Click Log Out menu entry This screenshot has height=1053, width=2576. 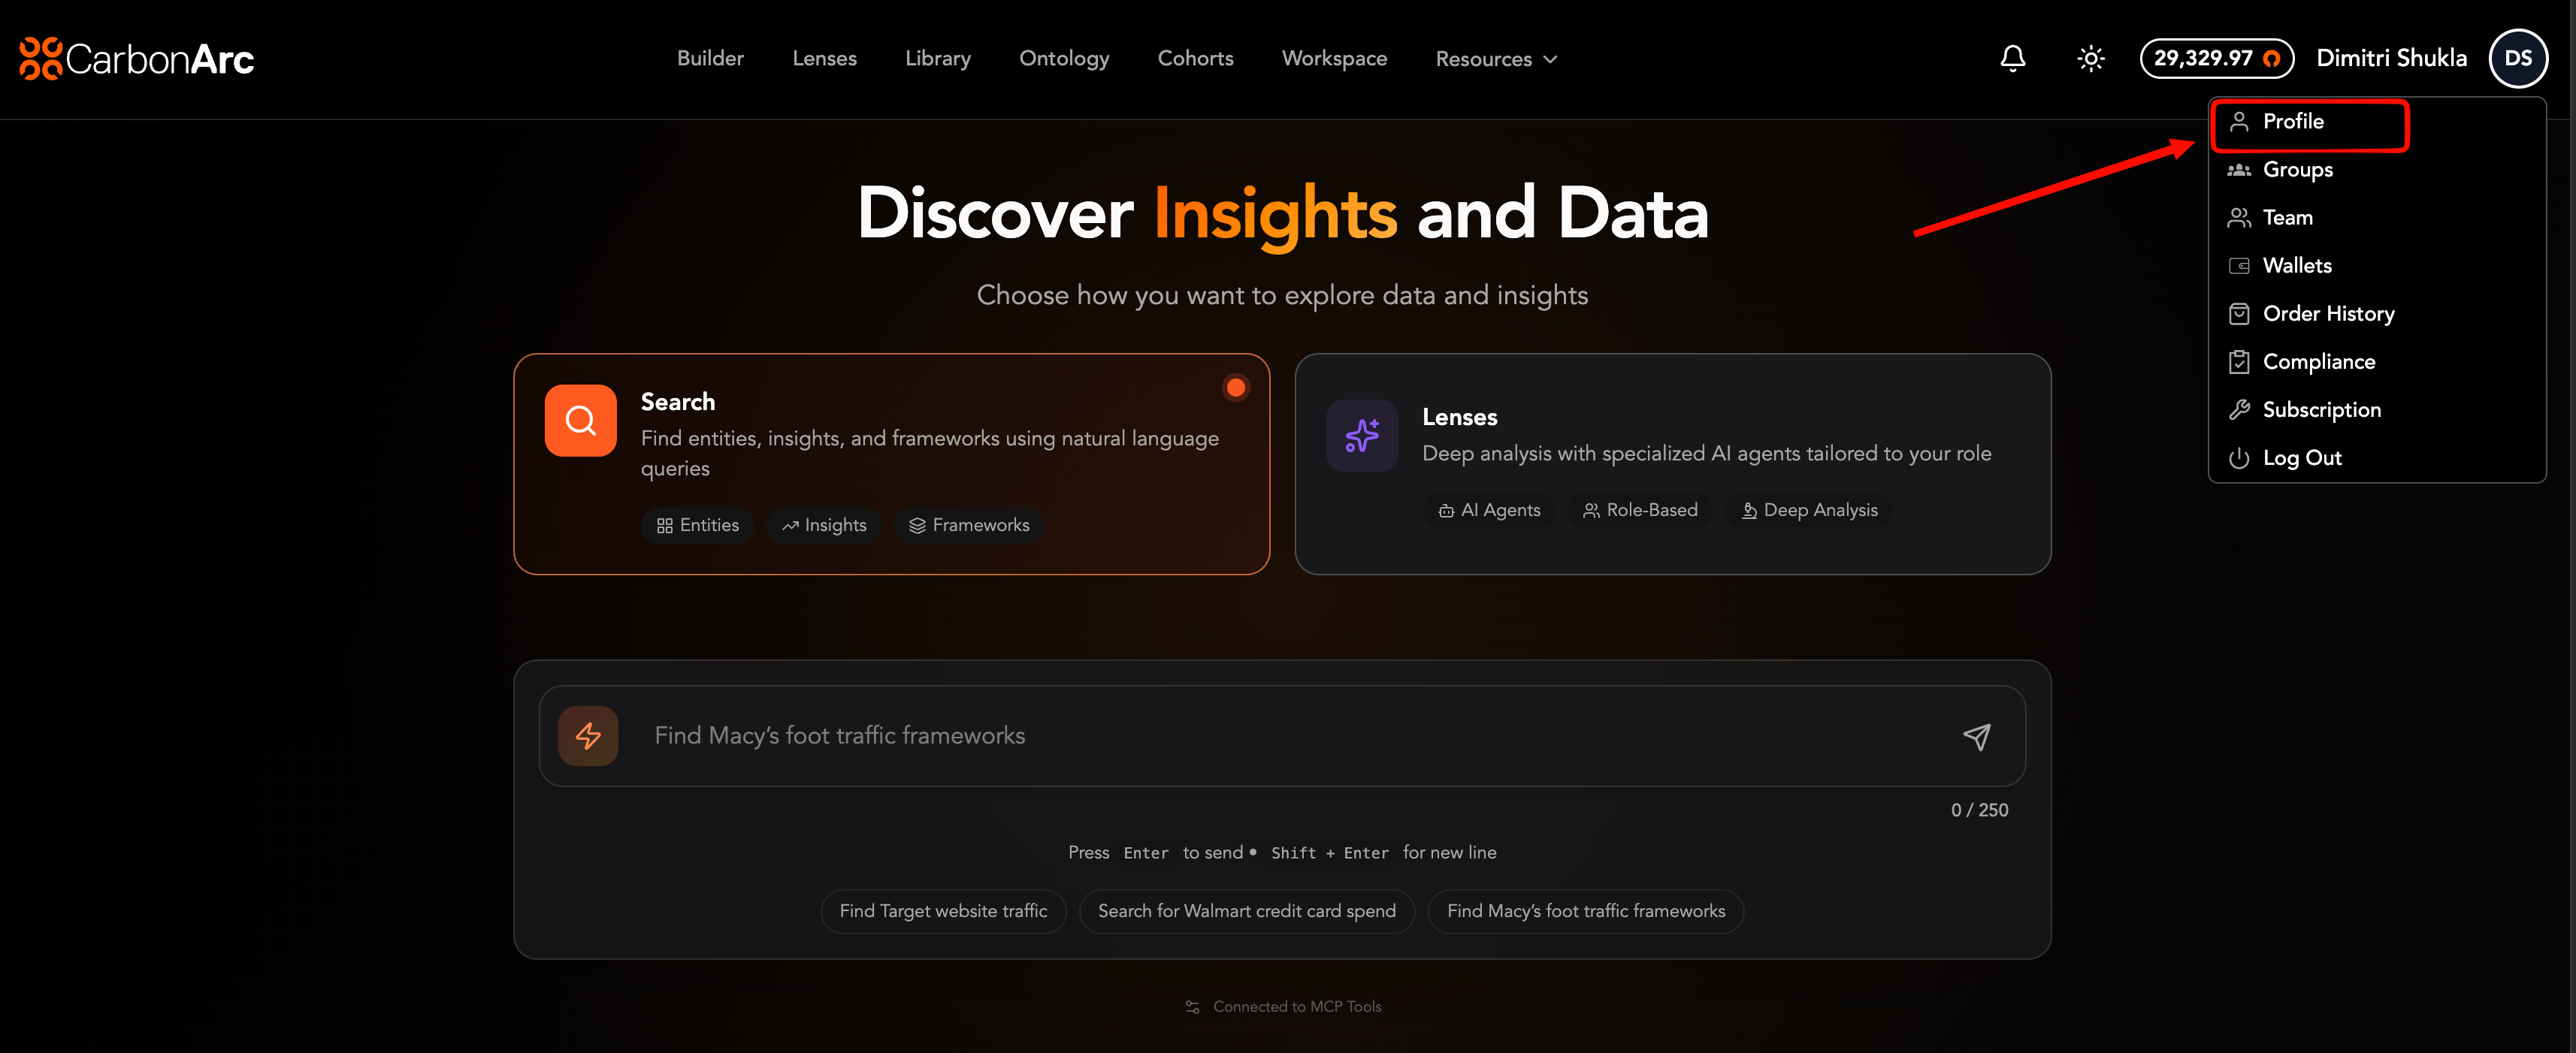[x=2301, y=457]
